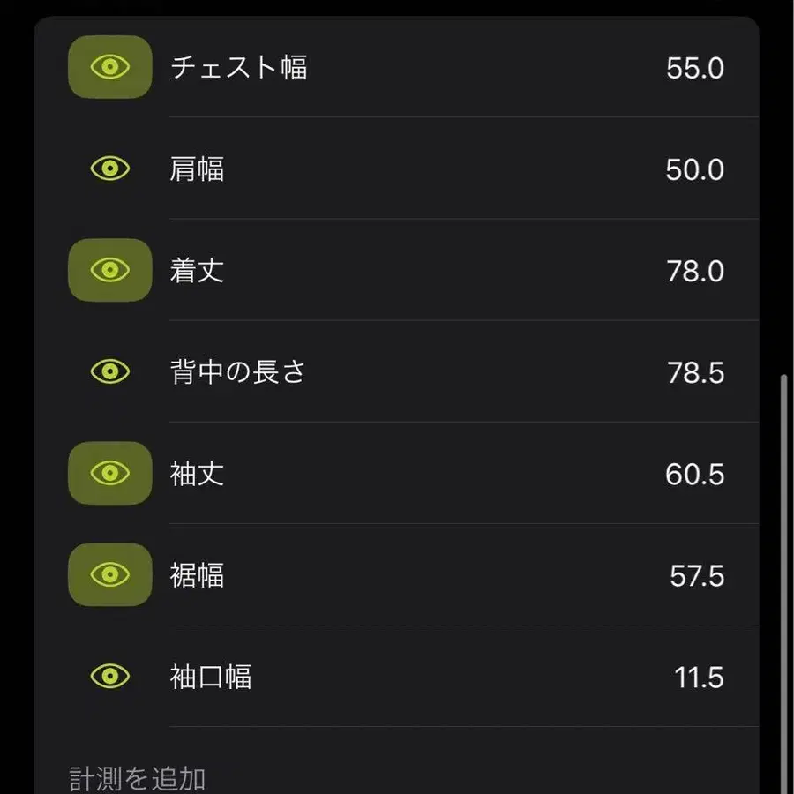Disable the 袖丈 highlighted eye toggle
794x794 pixels.
coord(109,474)
